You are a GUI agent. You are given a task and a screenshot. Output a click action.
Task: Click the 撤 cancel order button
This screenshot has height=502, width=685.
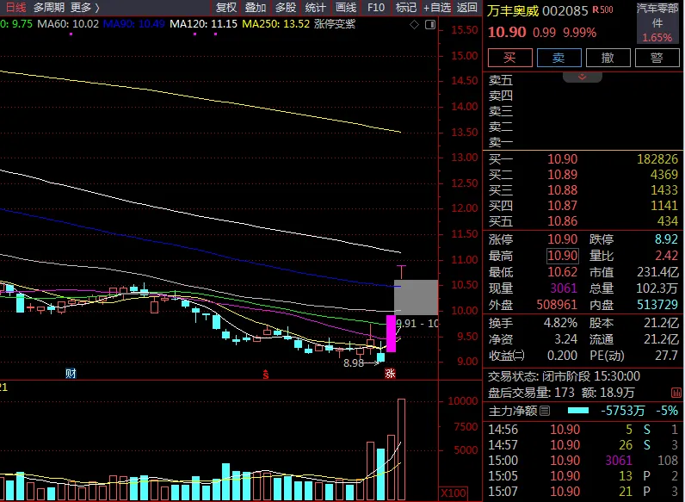(608, 58)
